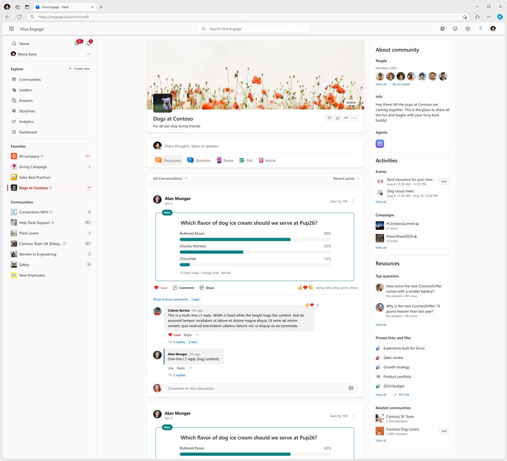This screenshot has height=461, width=507.
Task: Open Analytics in Explore menu
Action: coord(26,122)
